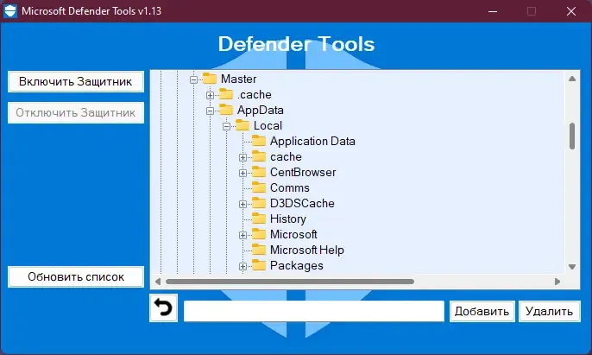Click Отключить Защитник button
Image resolution: width=592 pixels, height=355 pixels.
(76, 112)
